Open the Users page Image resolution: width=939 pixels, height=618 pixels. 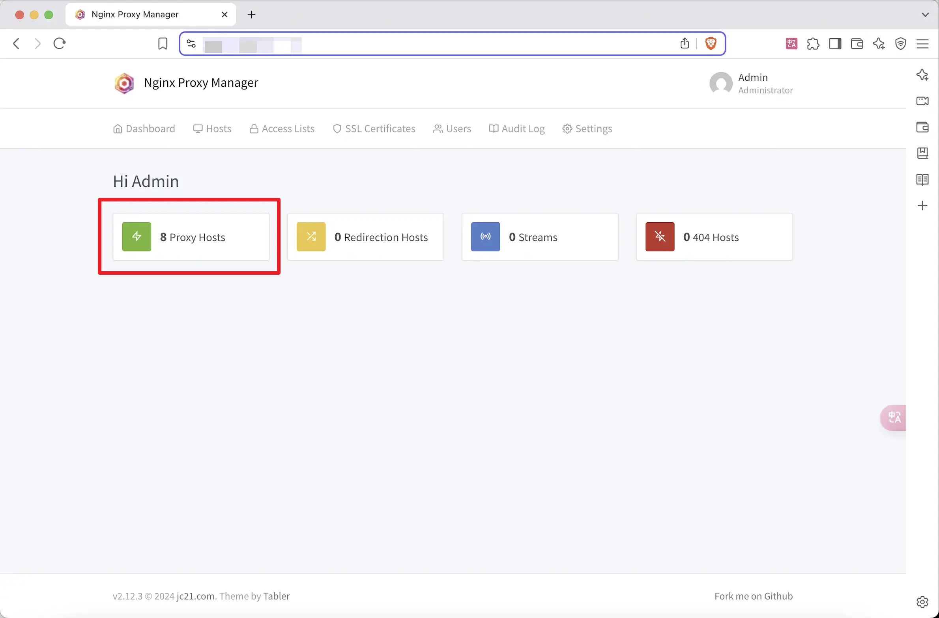click(x=452, y=128)
